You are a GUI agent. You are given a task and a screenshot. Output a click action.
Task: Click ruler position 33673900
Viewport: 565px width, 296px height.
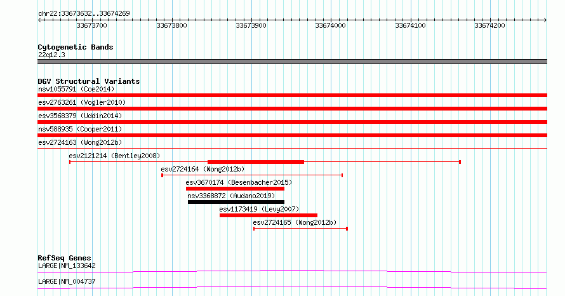pyautogui.click(x=251, y=25)
